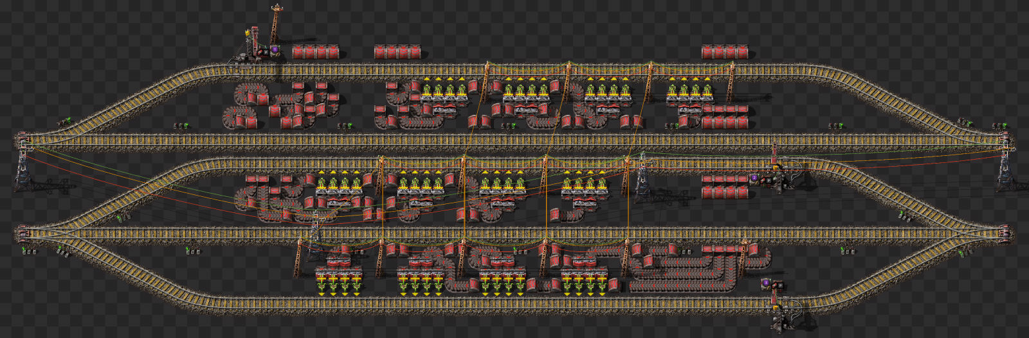Select the leftmost rail signal under the lower-left rail buffer
Viewport: 1029px width, 338px height.
tap(28, 251)
